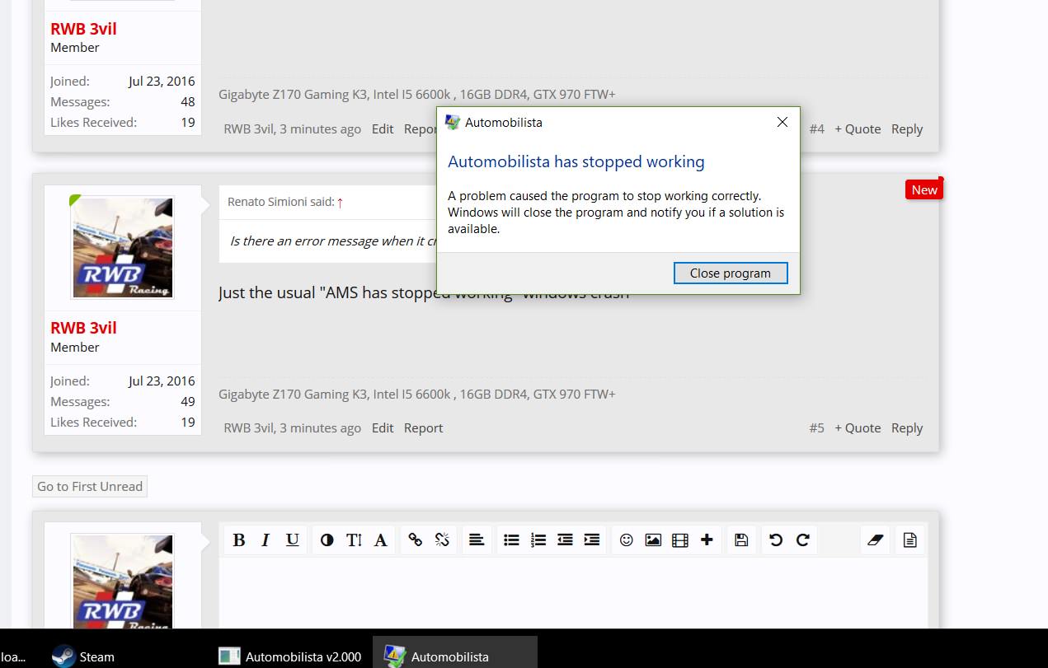Open the RWB Racing avatar beside the reply editor
The width and height of the screenshot is (1048, 668).
point(123,580)
